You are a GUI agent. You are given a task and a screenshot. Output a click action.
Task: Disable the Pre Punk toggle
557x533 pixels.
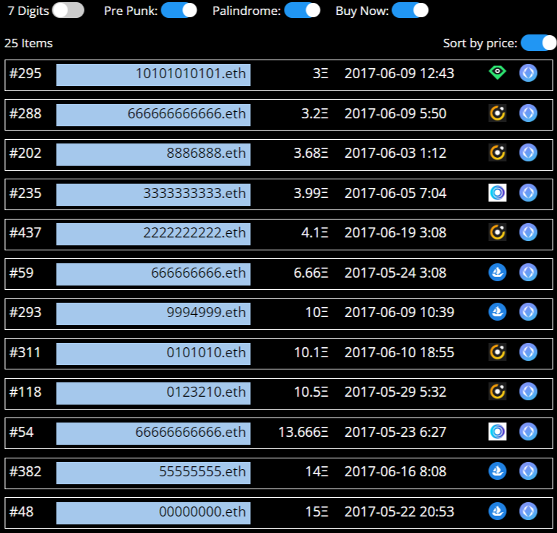coord(179,10)
